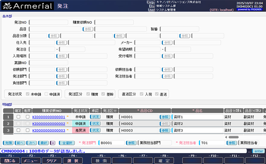
Task: Click the F8 確定 function key
Action: (164, 161)
